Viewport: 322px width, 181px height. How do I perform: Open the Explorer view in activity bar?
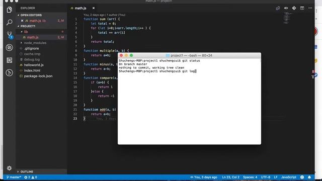point(9,10)
